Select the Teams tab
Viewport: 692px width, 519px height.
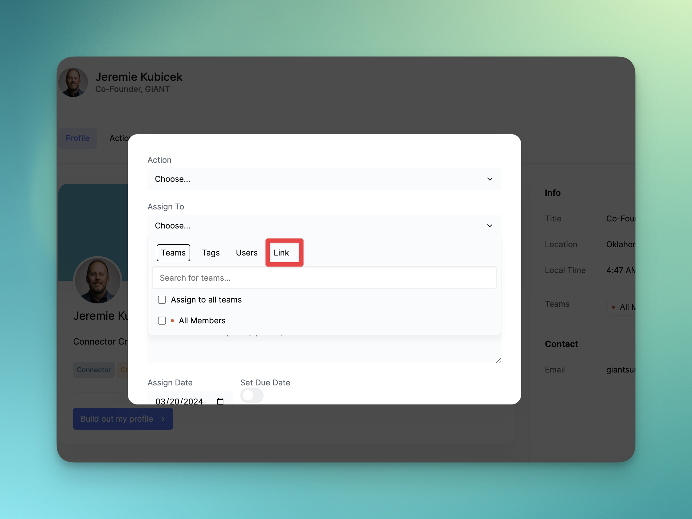(x=173, y=253)
